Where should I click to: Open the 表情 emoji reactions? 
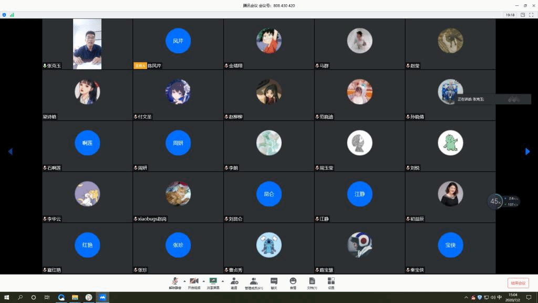tap(293, 283)
